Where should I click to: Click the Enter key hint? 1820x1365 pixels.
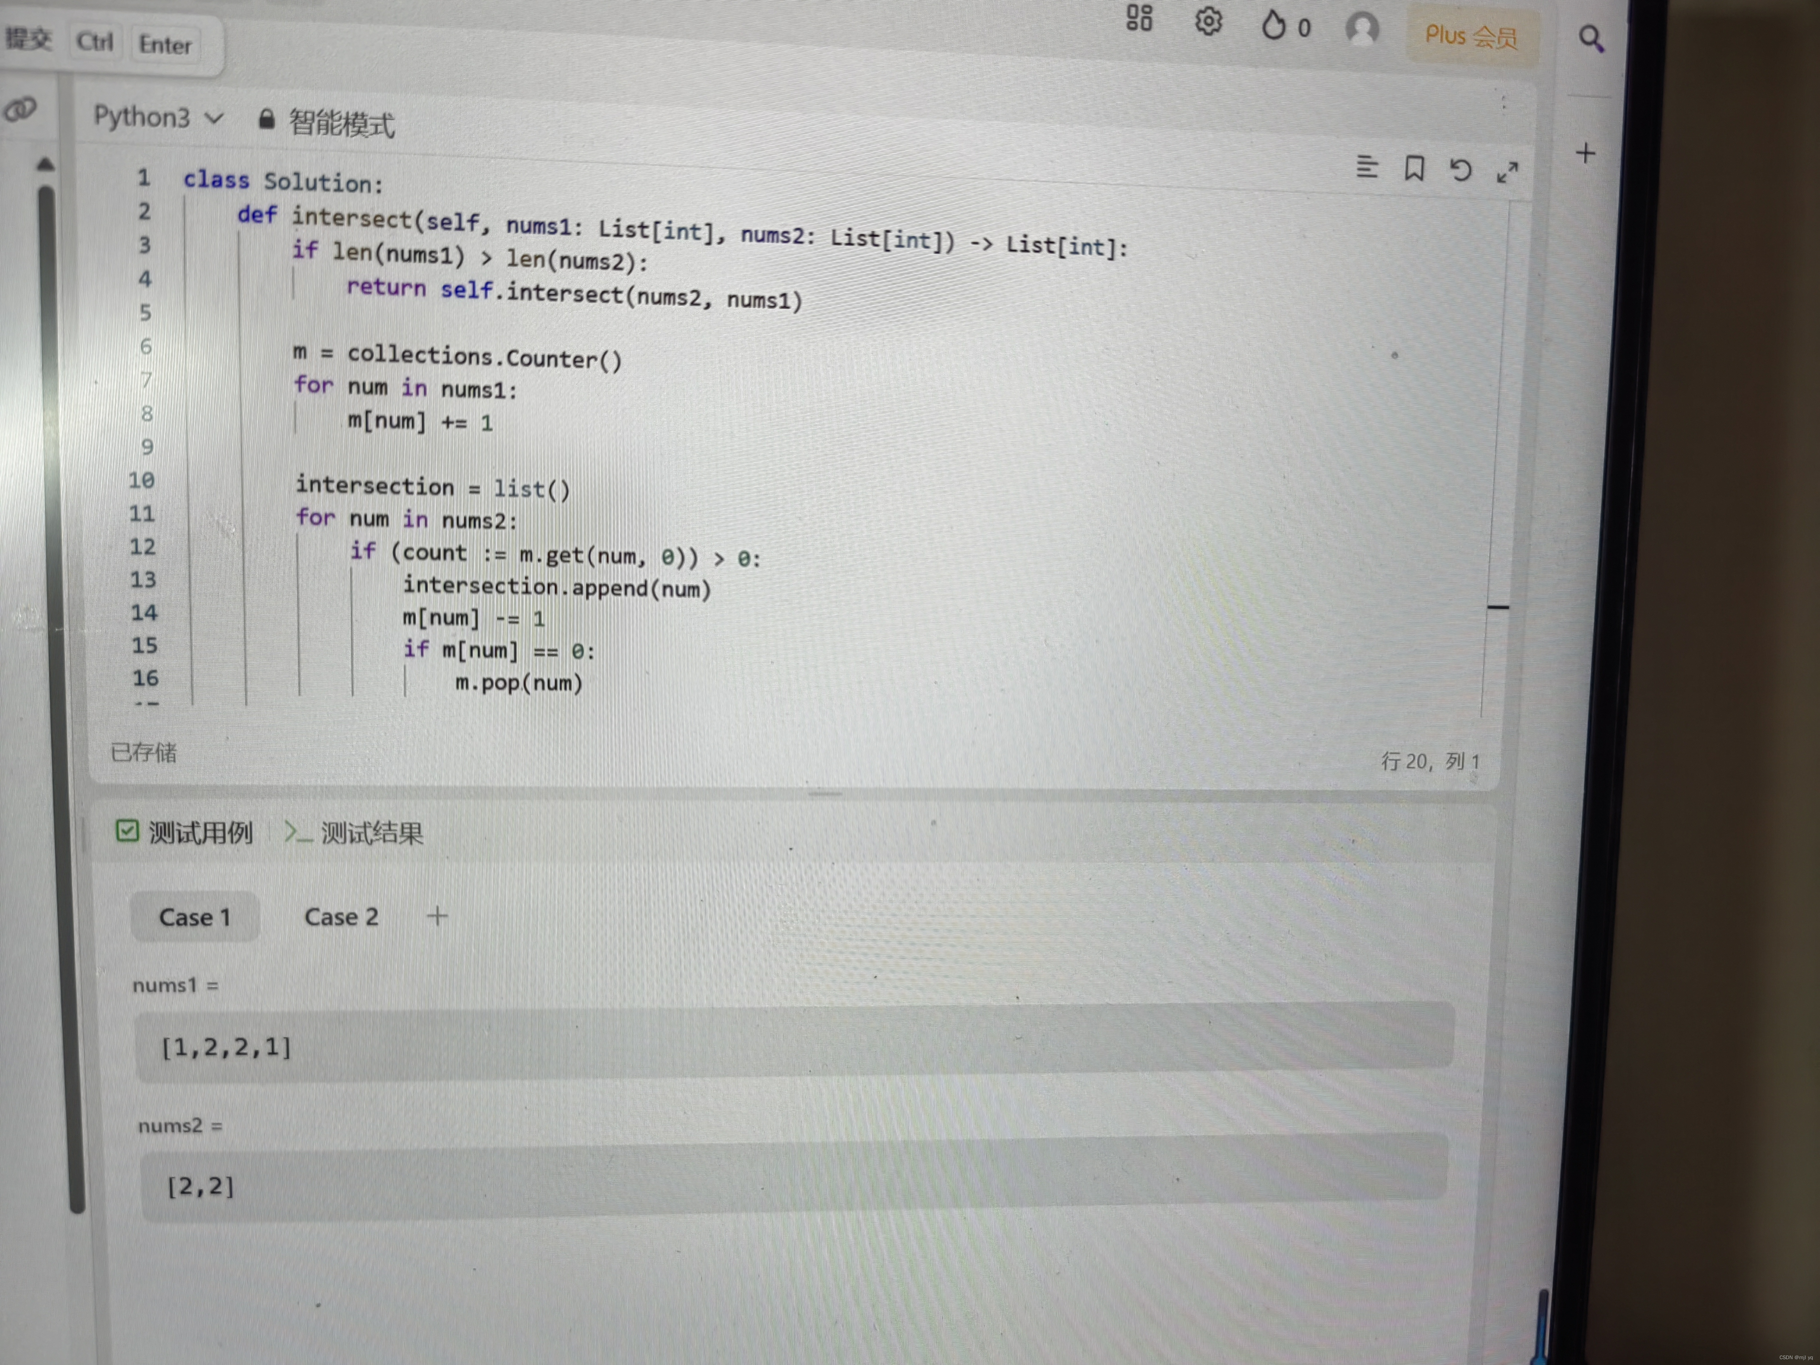tap(164, 44)
